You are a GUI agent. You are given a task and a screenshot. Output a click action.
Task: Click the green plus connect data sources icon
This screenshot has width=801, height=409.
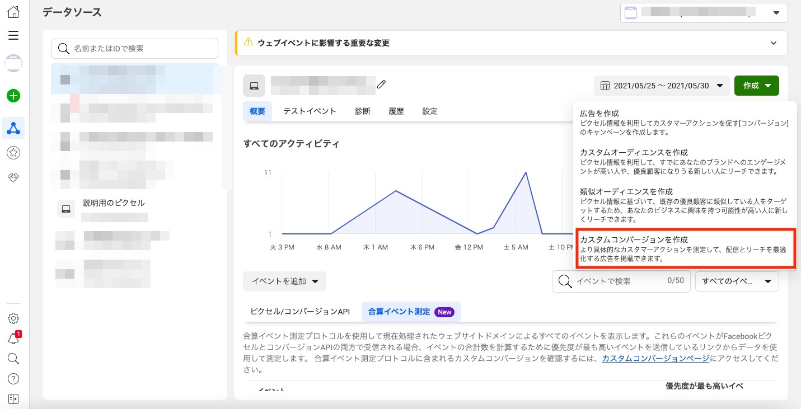[13, 96]
